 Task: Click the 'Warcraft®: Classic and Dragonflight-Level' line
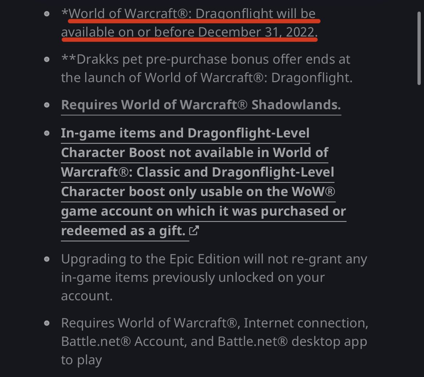(x=198, y=172)
